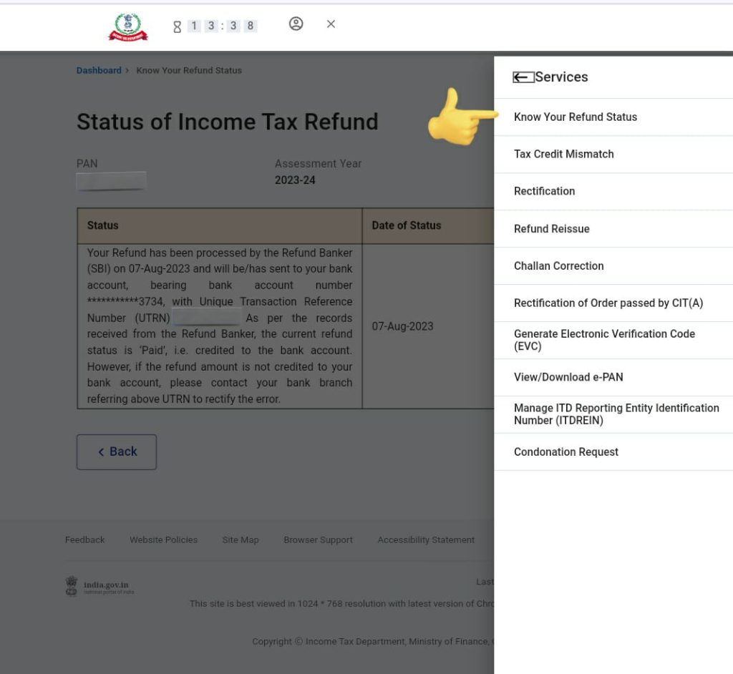Select Challan Correction menu item
Viewport: 733px width, 674px height.
(558, 265)
